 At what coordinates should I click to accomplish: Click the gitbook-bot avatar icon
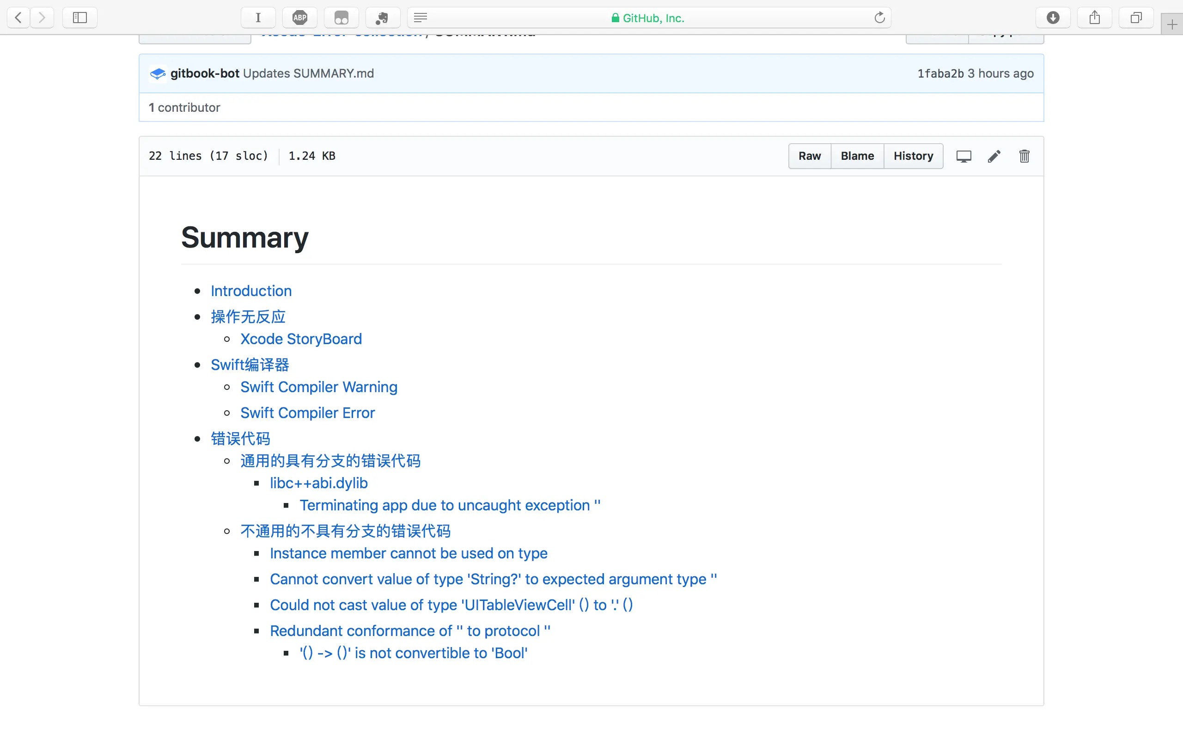coord(158,74)
